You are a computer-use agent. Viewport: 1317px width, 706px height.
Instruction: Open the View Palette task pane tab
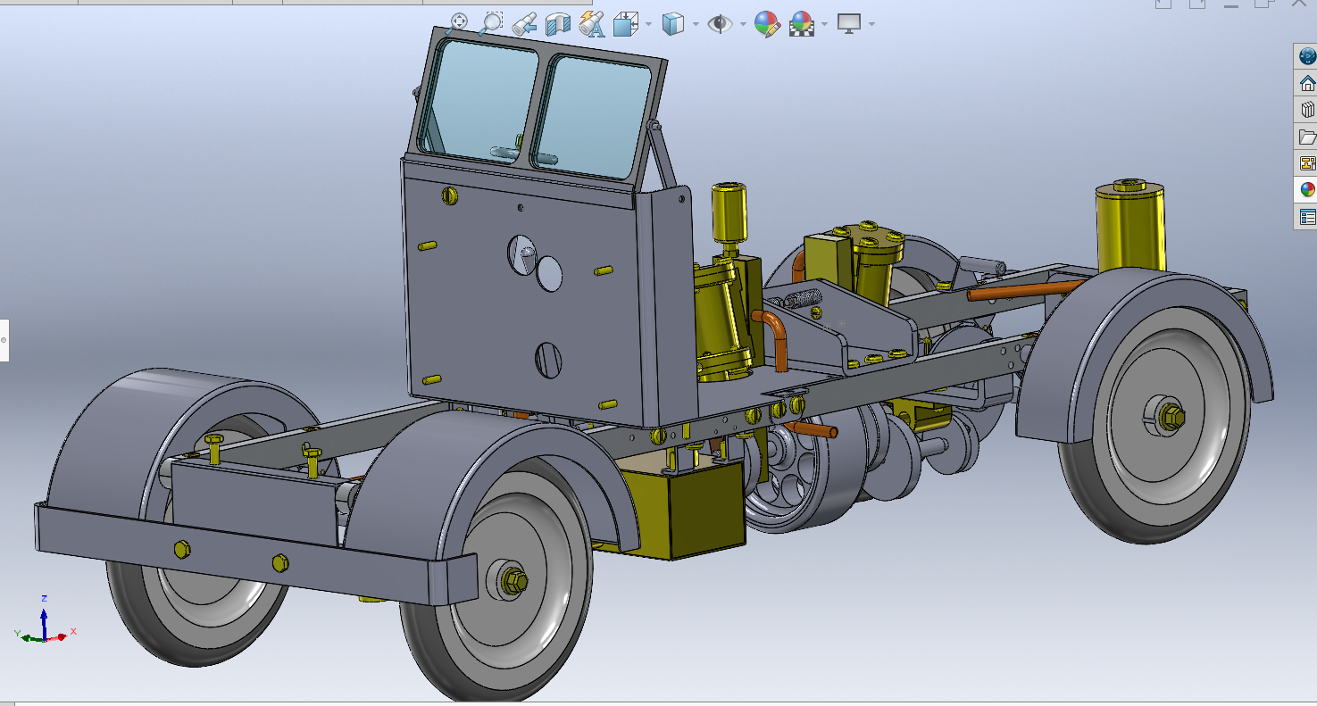click(1307, 163)
